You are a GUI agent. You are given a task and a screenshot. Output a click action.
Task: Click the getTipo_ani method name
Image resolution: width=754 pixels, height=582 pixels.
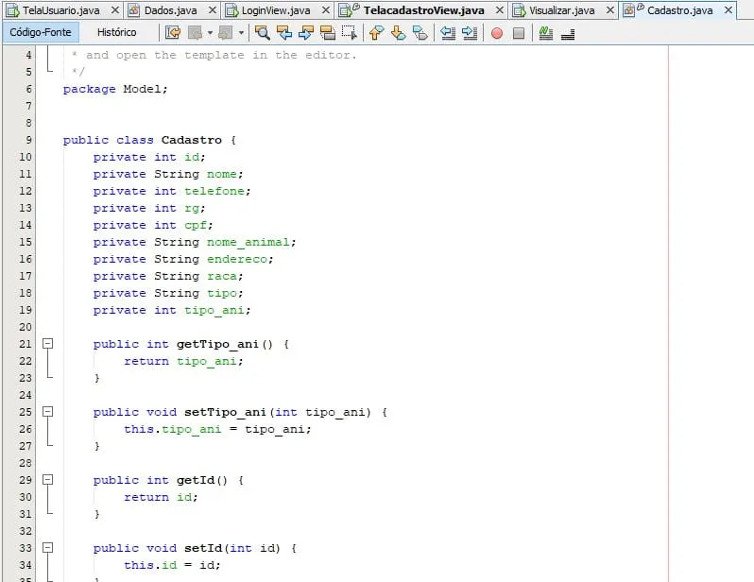coord(217,345)
